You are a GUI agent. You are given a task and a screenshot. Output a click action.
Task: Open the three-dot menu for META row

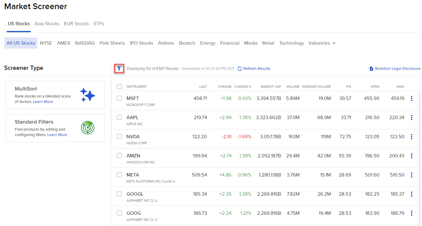click(412, 175)
